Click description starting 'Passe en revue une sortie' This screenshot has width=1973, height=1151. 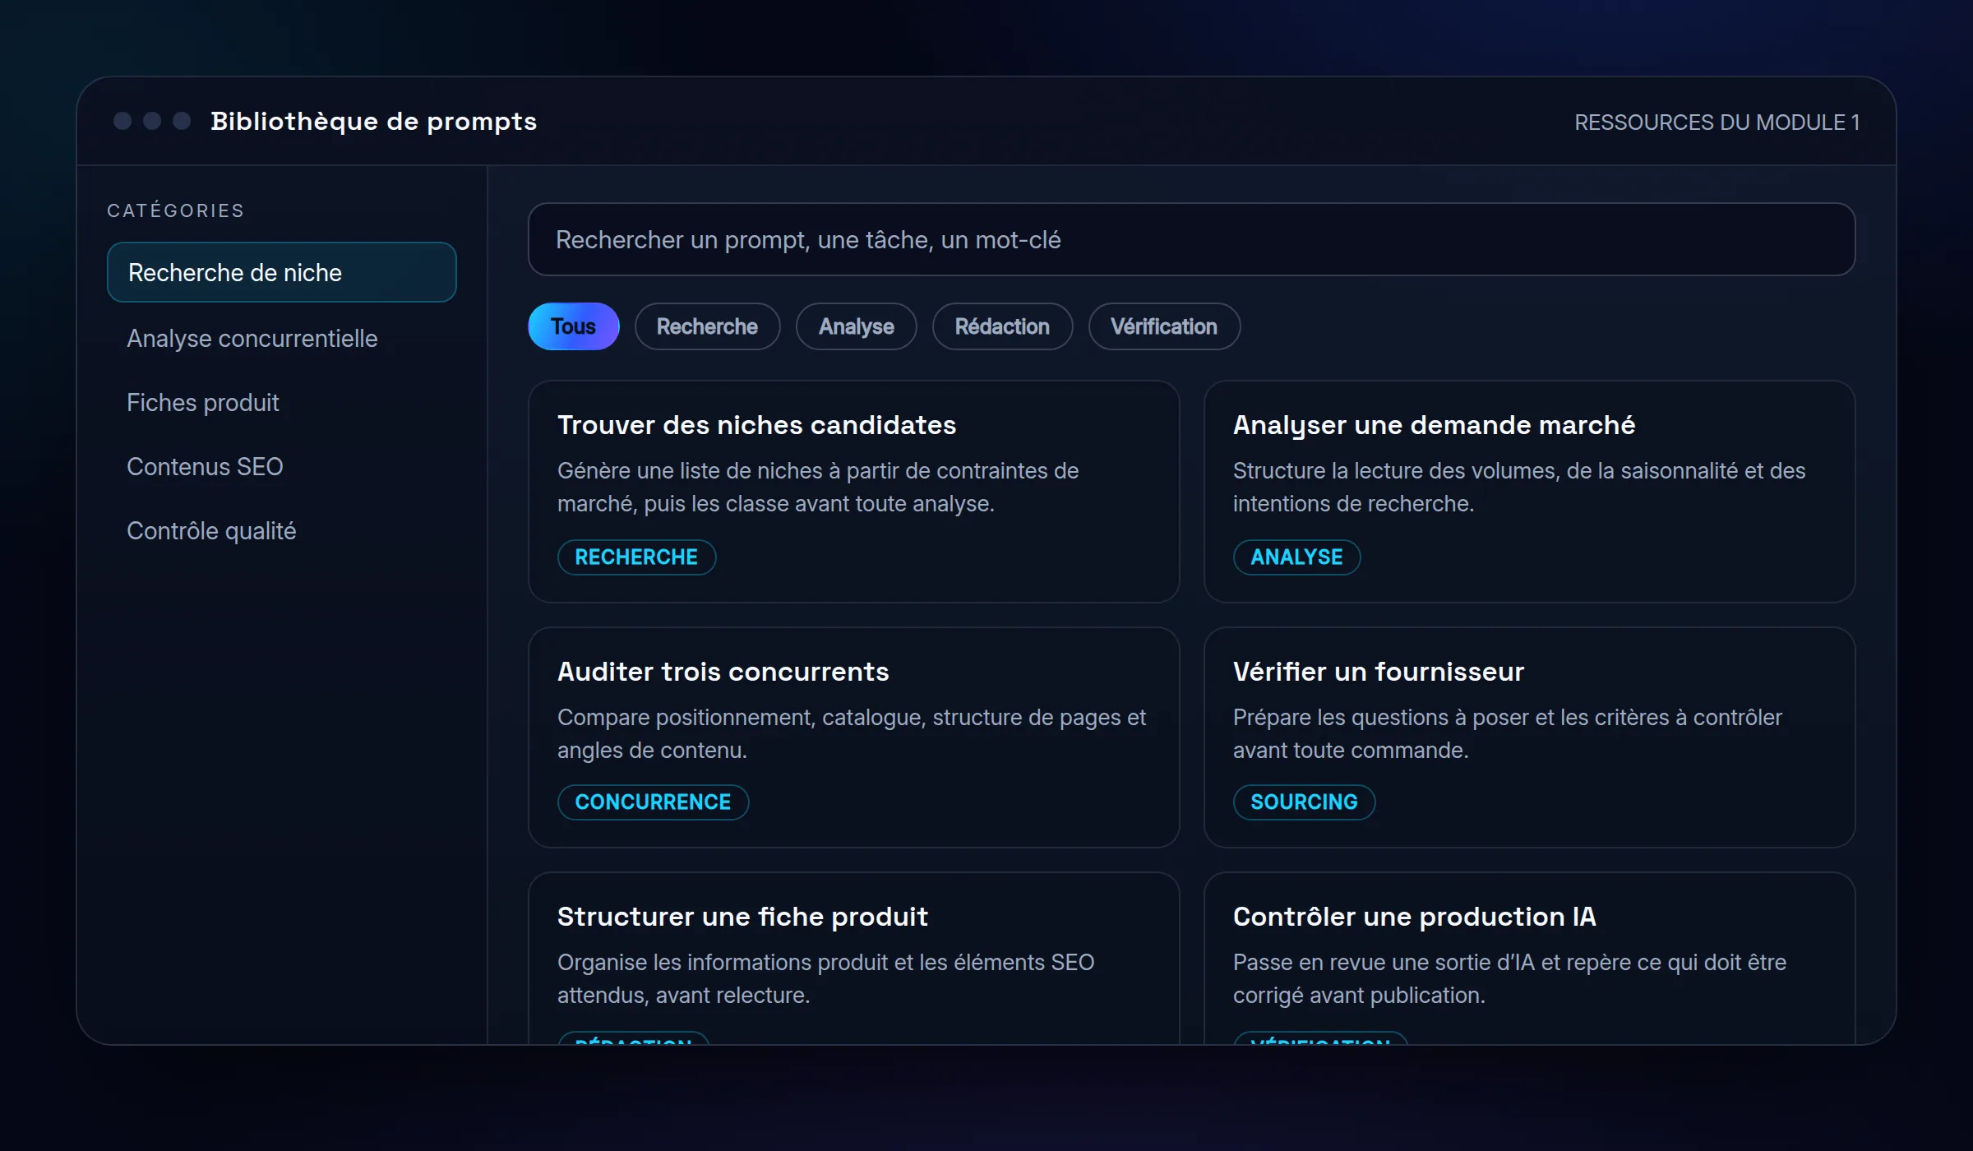coord(1510,978)
